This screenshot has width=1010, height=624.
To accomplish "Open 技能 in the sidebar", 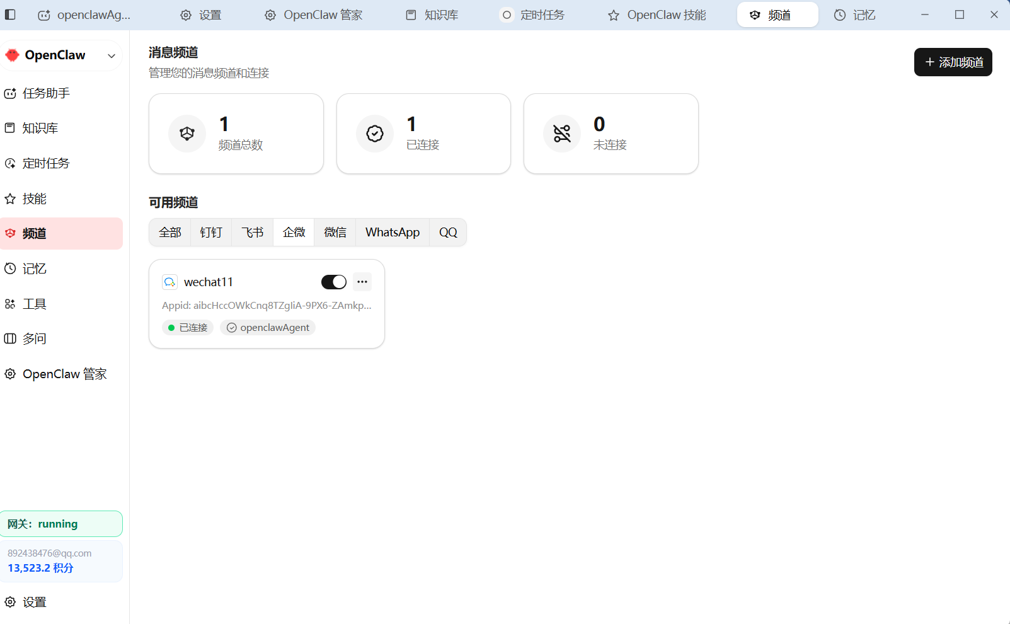I will [61, 199].
